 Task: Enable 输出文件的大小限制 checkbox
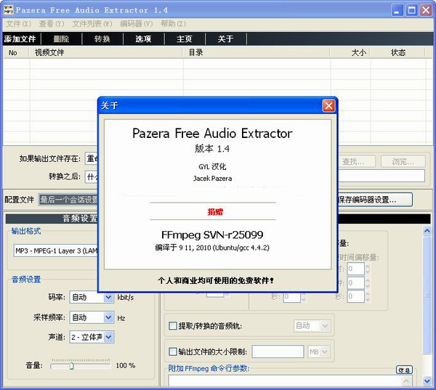pos(173,352)
